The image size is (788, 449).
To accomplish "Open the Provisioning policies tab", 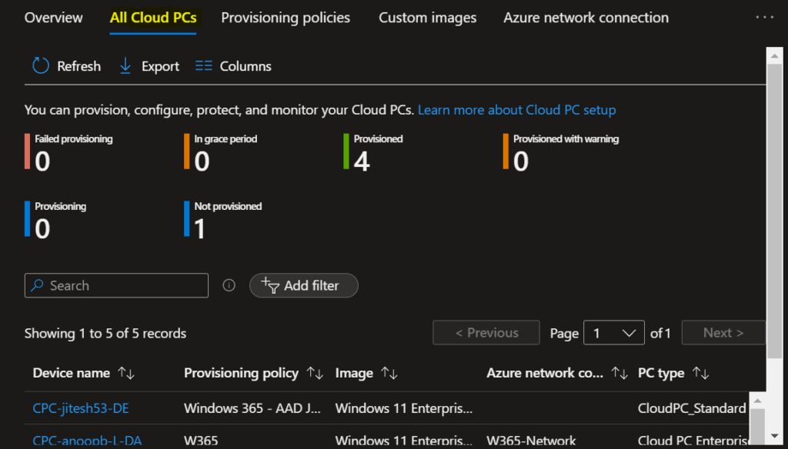I will (x=285, y=18).
